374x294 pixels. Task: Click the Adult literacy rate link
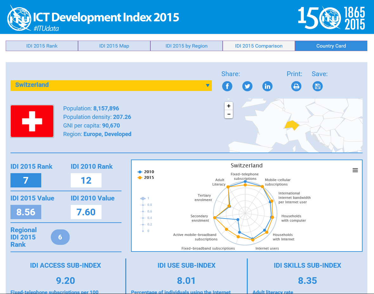tap(272, 291)
